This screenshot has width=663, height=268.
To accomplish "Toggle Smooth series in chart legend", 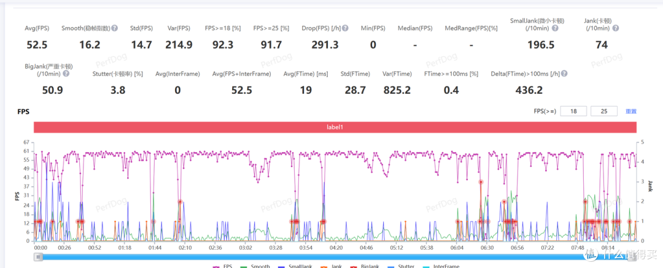I will 255,266.
